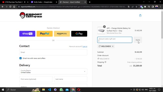This screenshot has height=92, width=163.
Task: Show hidden system tray icons
Action: pyautogui.click(x=131, y=90)
